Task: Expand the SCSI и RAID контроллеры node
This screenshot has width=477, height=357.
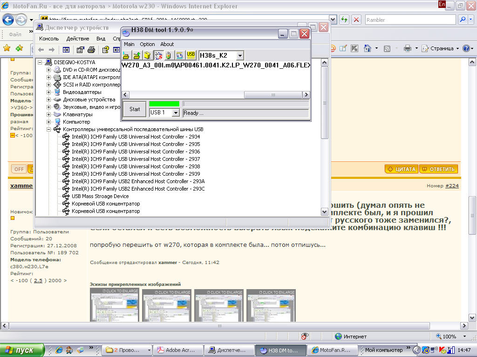Action: [48, 85]
